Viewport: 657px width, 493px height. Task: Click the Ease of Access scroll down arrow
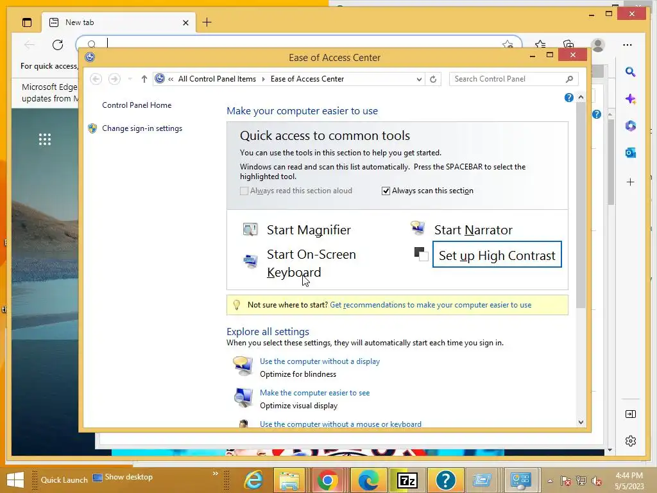pyautogui.click(x=581, y=422)
